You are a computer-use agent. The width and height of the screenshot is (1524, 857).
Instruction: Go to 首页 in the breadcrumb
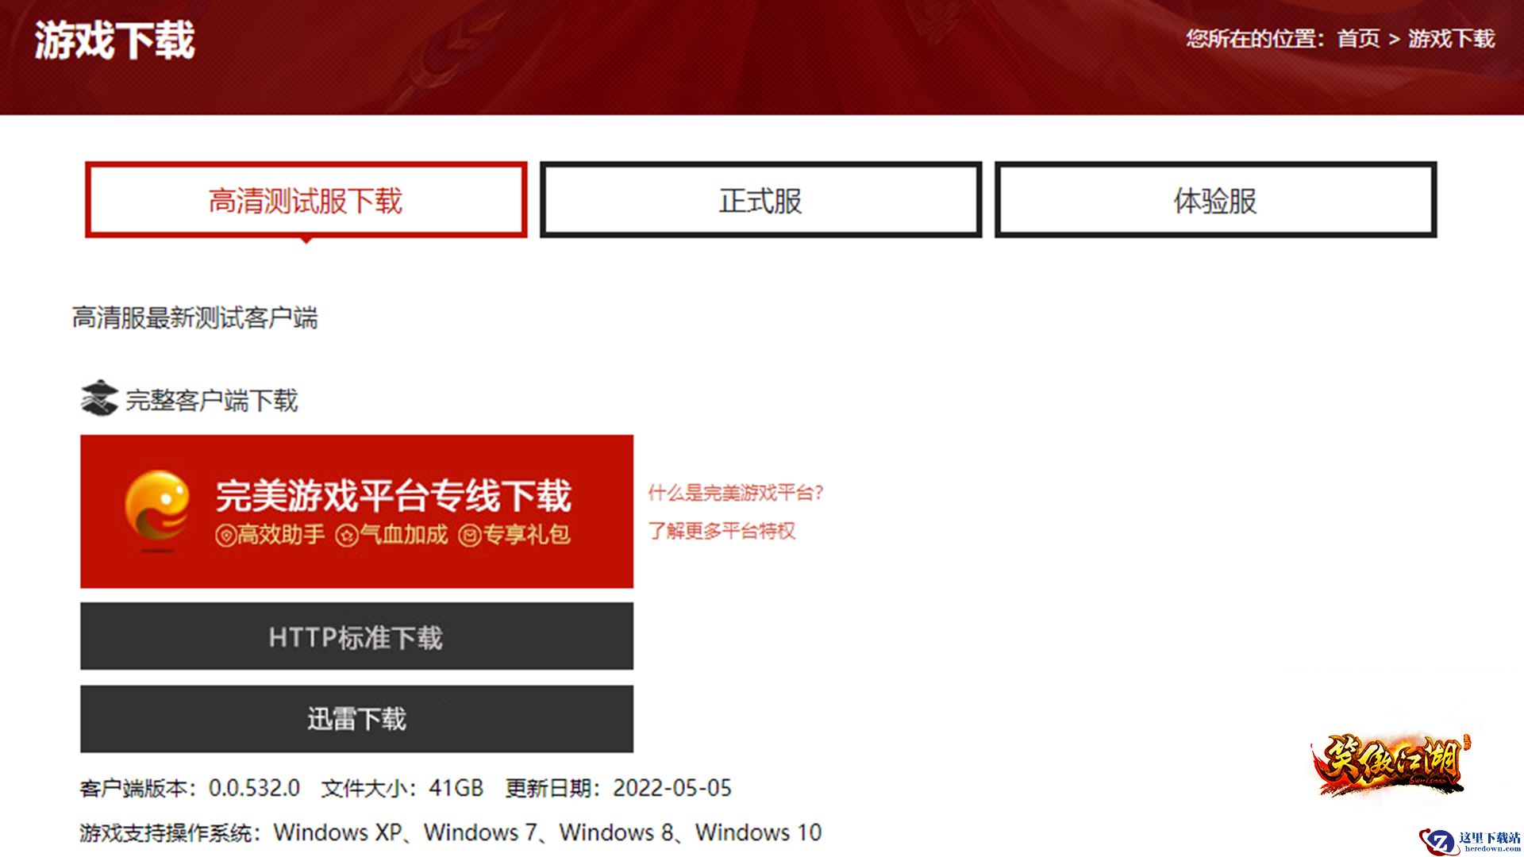1358,39
